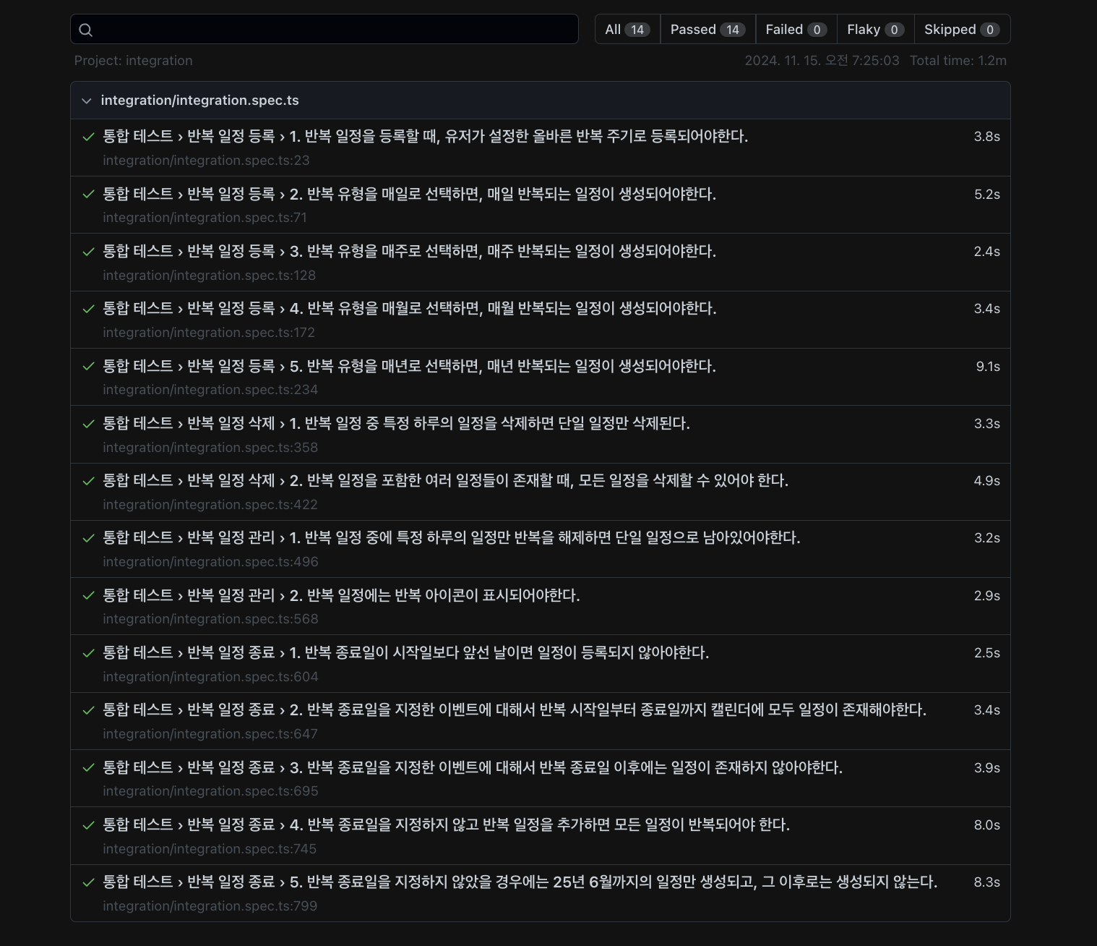
Task: Click source path integration.spec.ts:604
Action: coord(210,677)
